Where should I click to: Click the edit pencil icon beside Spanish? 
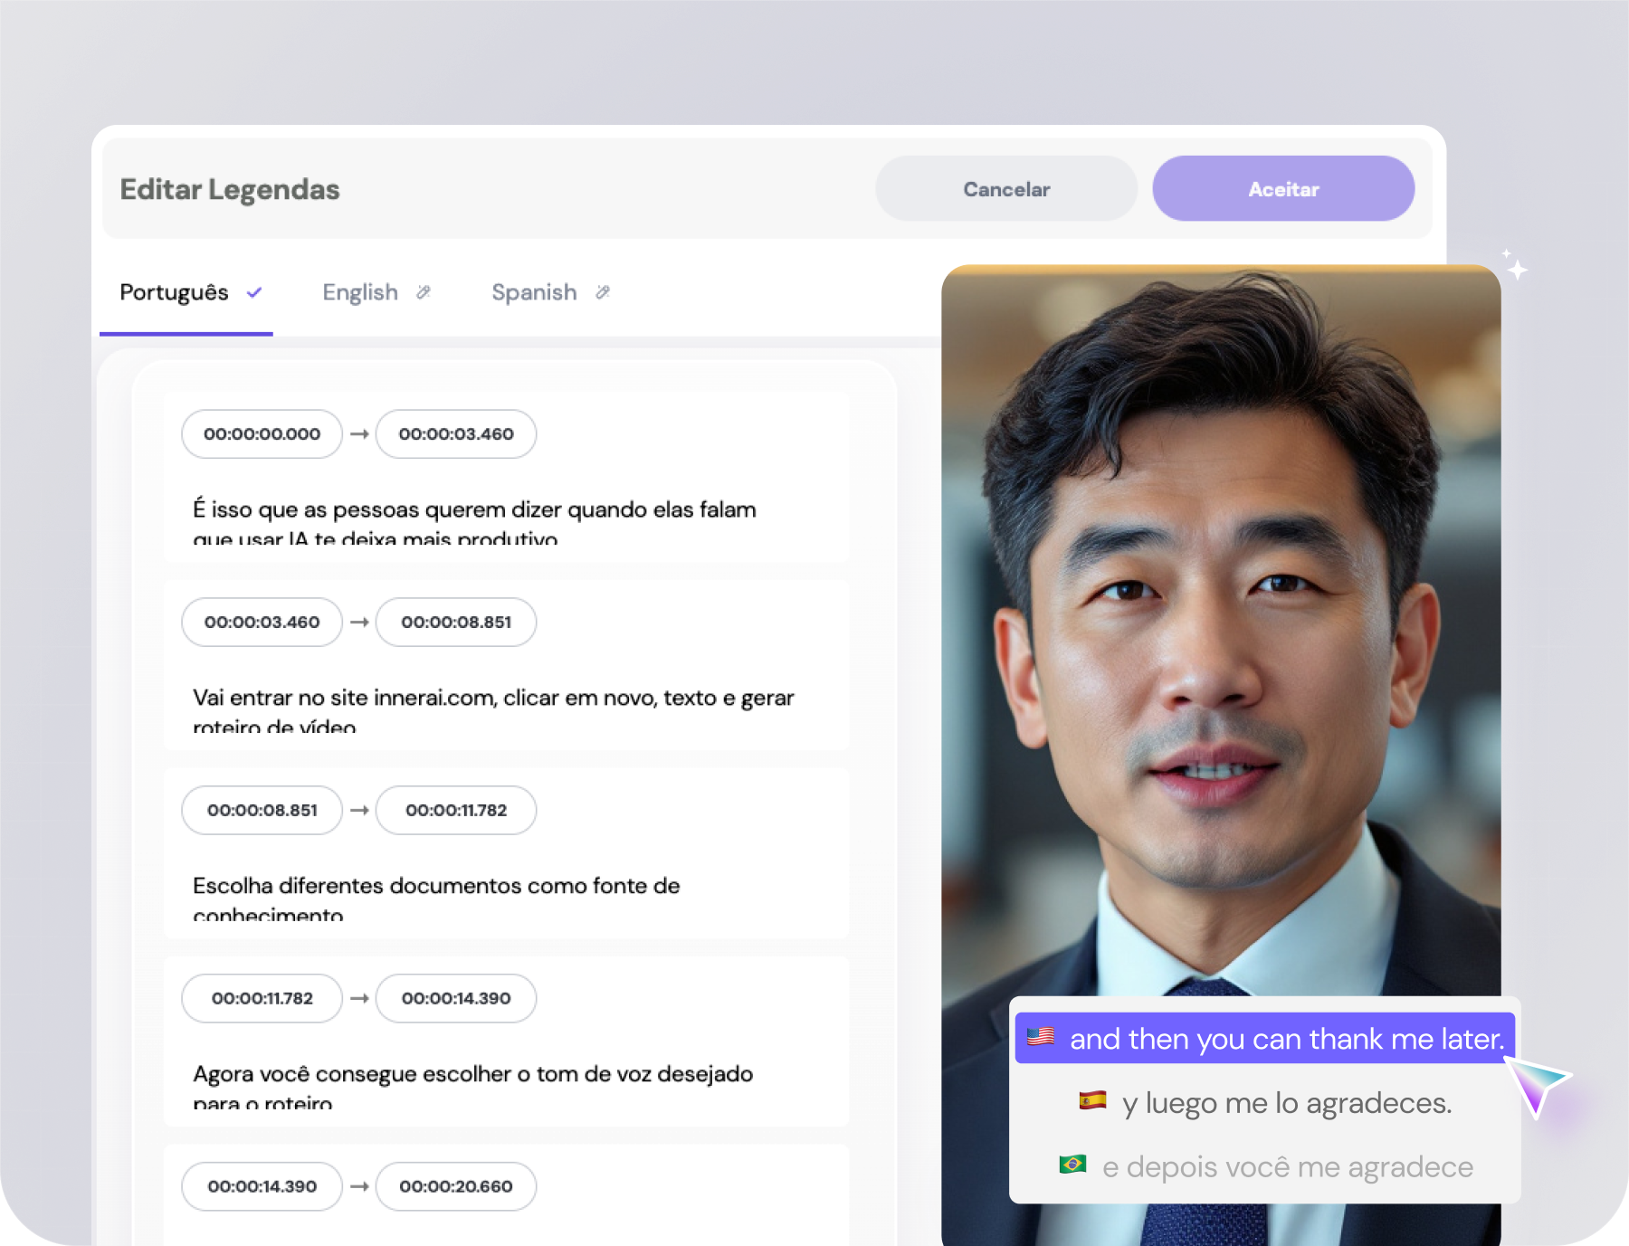[x=603, y=292]
